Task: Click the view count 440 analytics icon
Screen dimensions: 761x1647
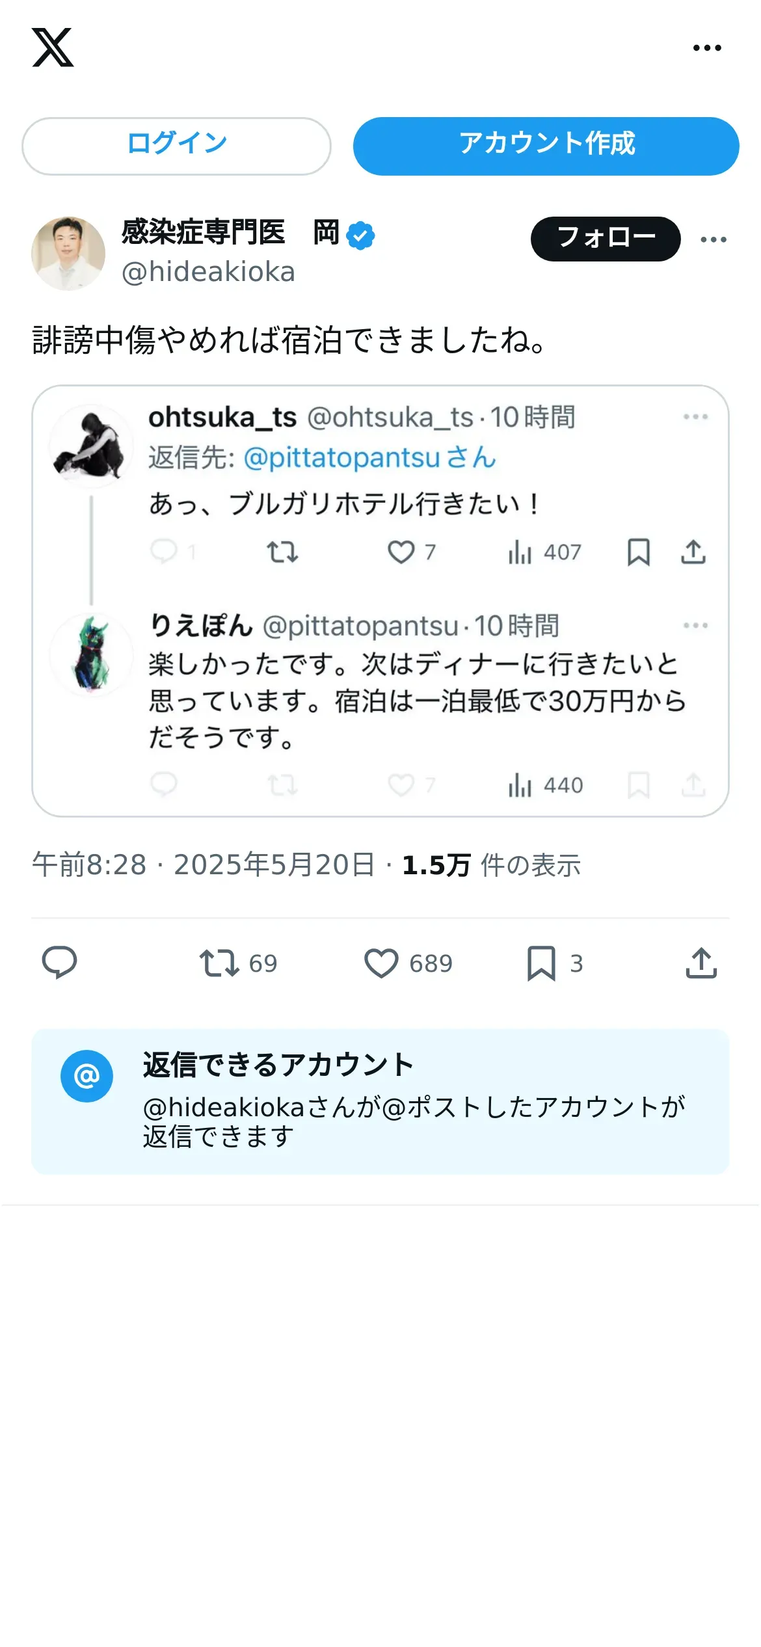Action: 520,785
